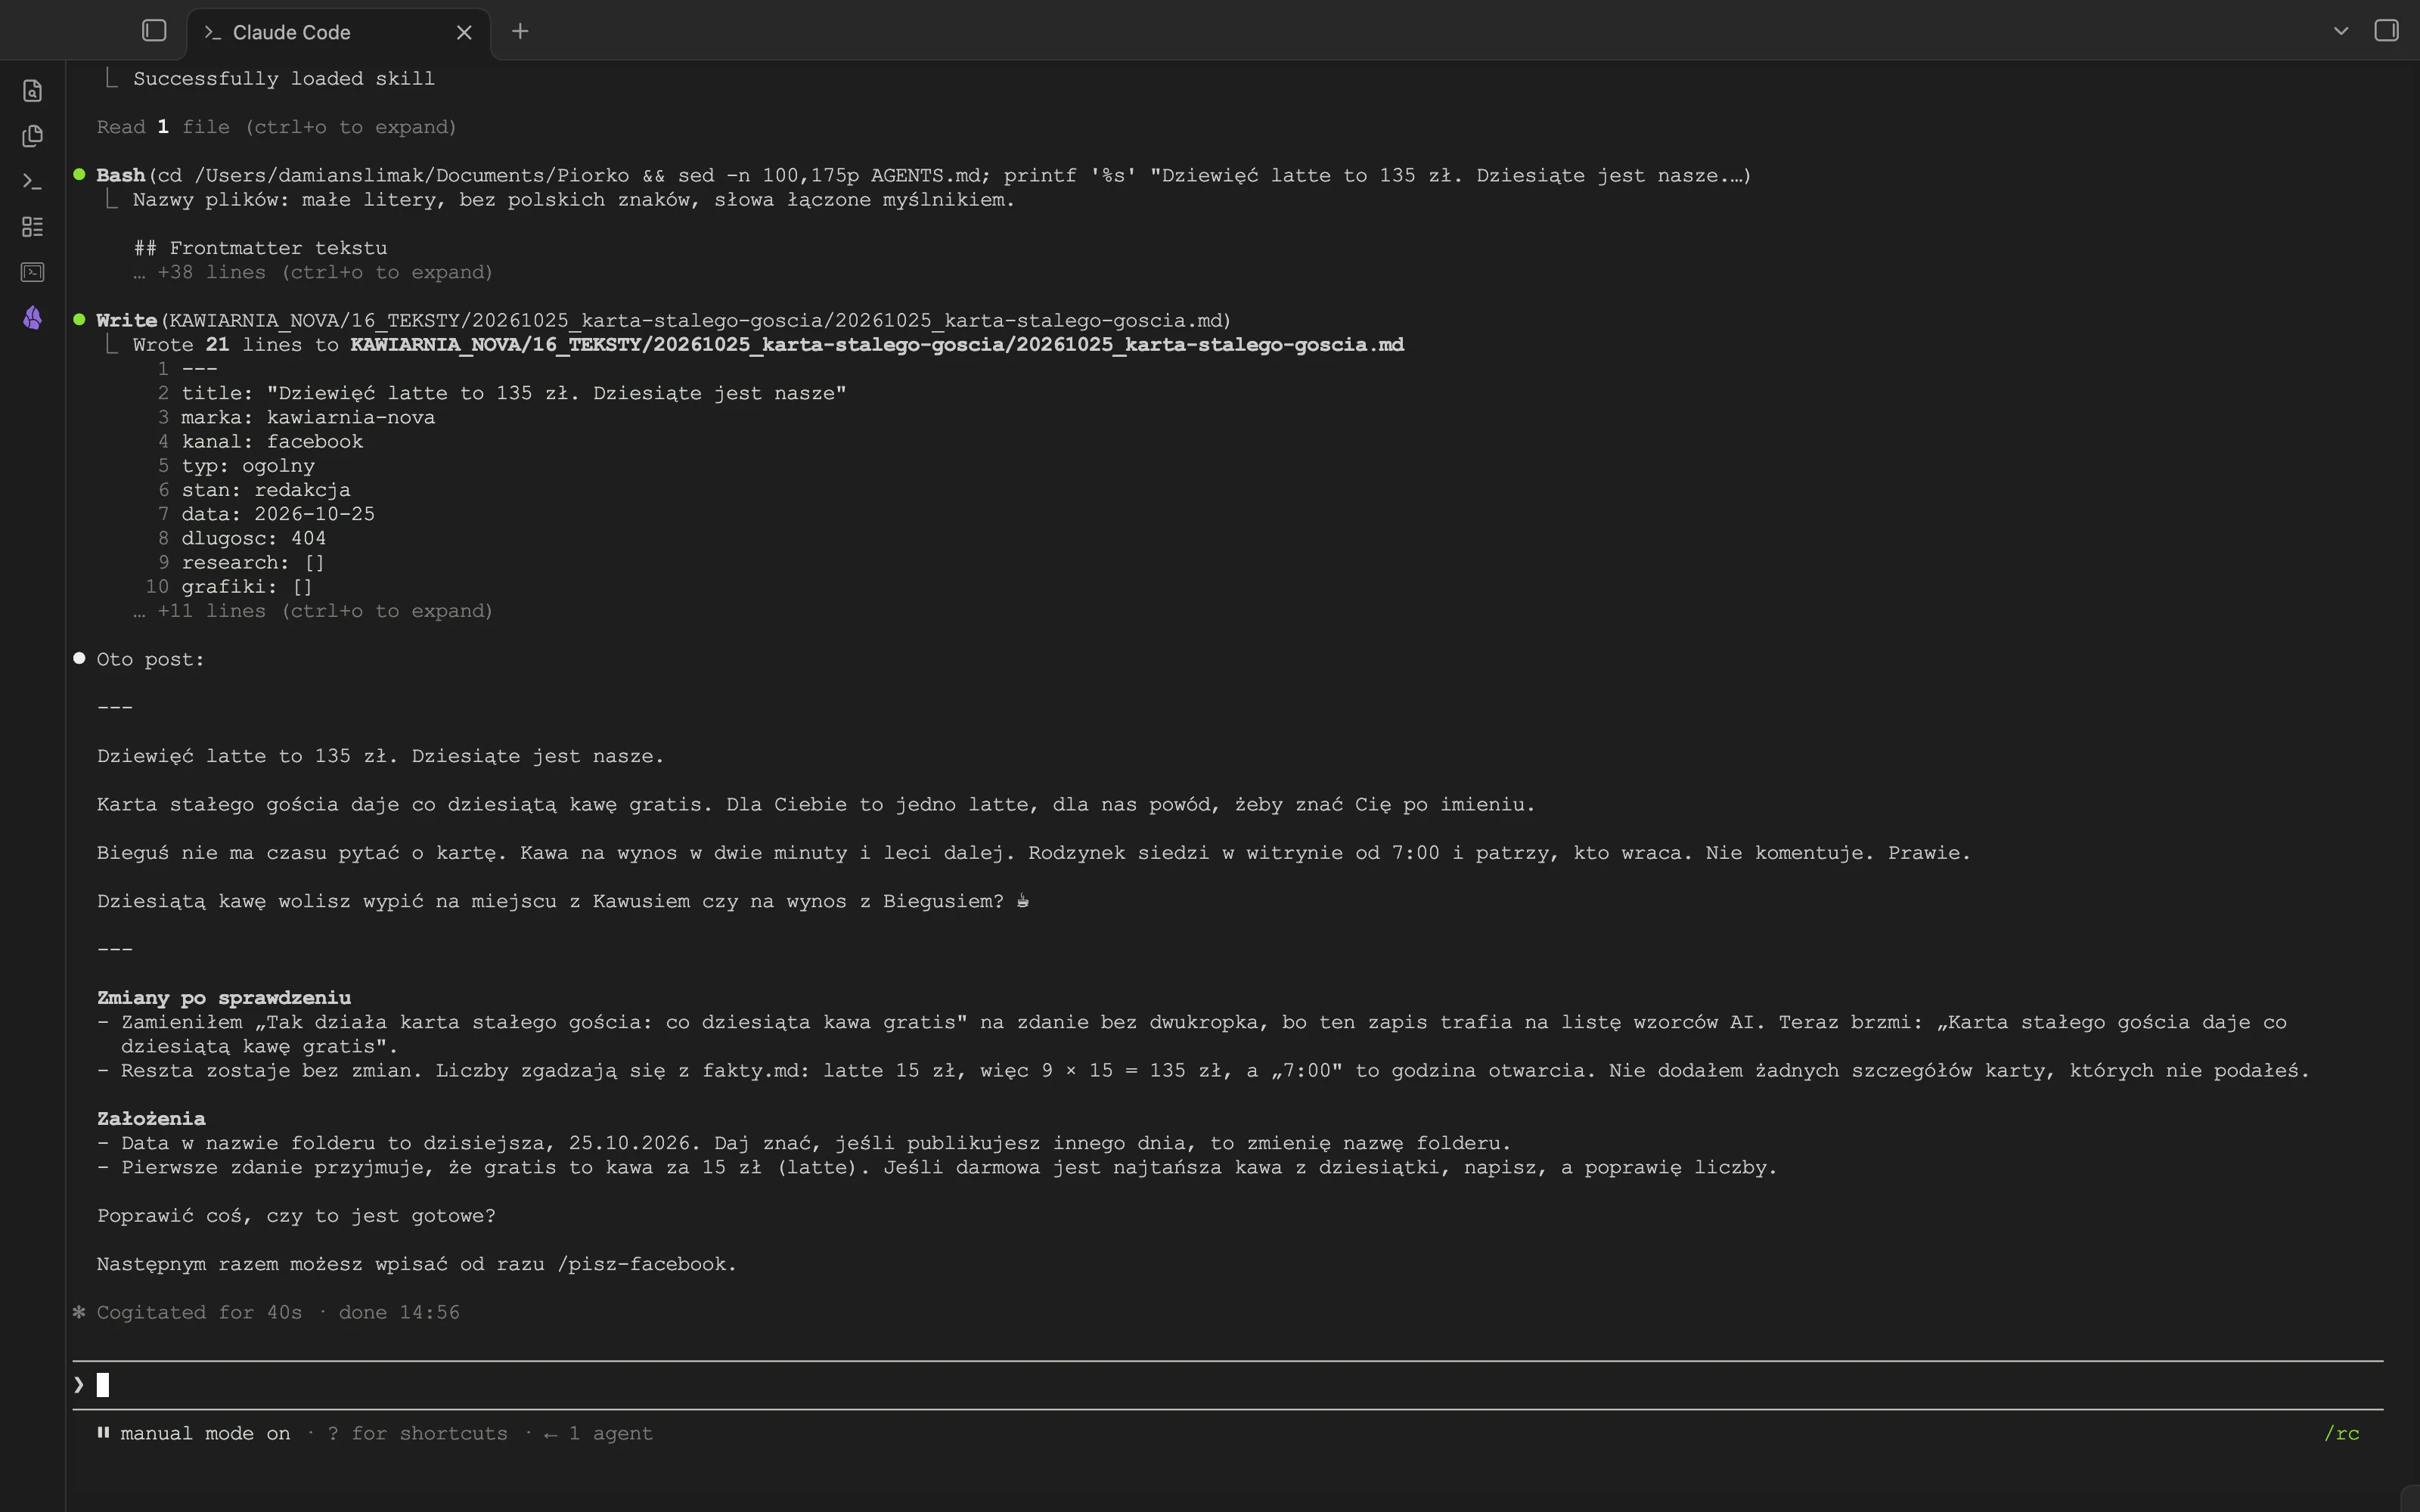Click the Write command file path line
This screenshot has height=1512, width=2420.
(664, 320)
